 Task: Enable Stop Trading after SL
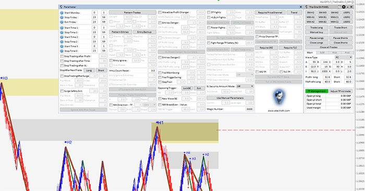point(62,66)
